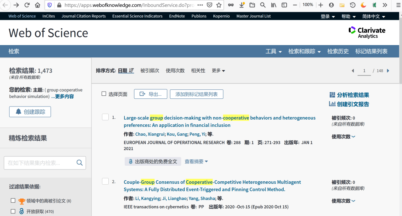The width and height of the screenshot is (402, 216).
Task: Toggle the sidebar panel icon
Action: click(x=284, y=5)
